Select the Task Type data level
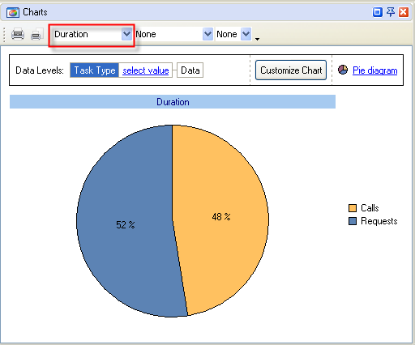The image size is (415, 345). [94, 70]
